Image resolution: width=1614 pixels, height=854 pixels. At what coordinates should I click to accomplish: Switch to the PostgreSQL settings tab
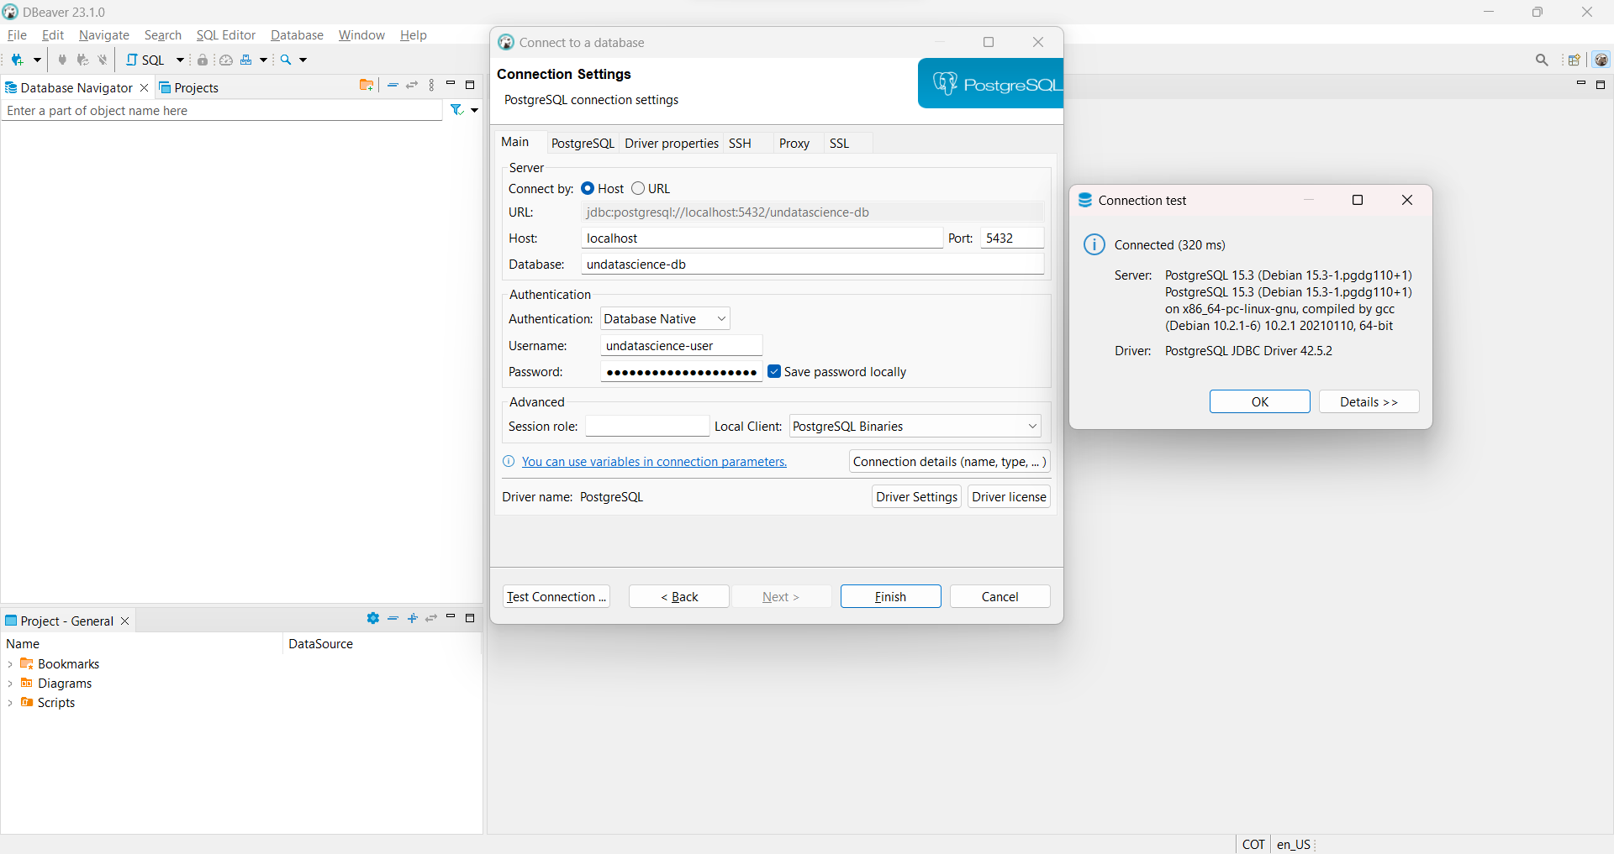[583, 143]
